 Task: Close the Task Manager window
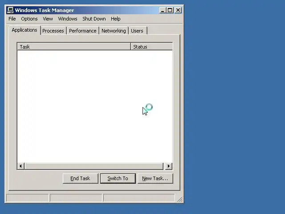click(x=178, y=10)
